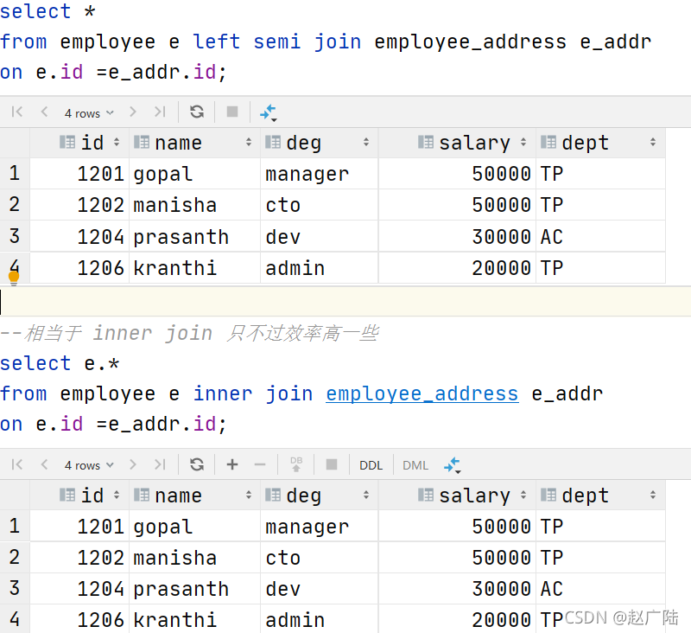Image resolution: width=691 pixels, height=633 pixels.
Task: Select cell 'kranthi' in upper grid
Action: (x=194, y=268)
